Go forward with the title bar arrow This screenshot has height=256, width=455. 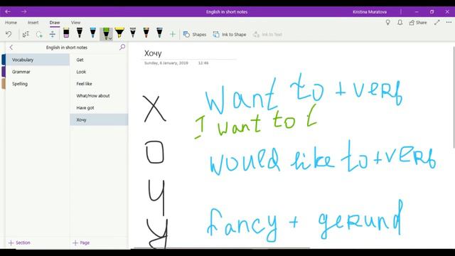tap(23, 11)
